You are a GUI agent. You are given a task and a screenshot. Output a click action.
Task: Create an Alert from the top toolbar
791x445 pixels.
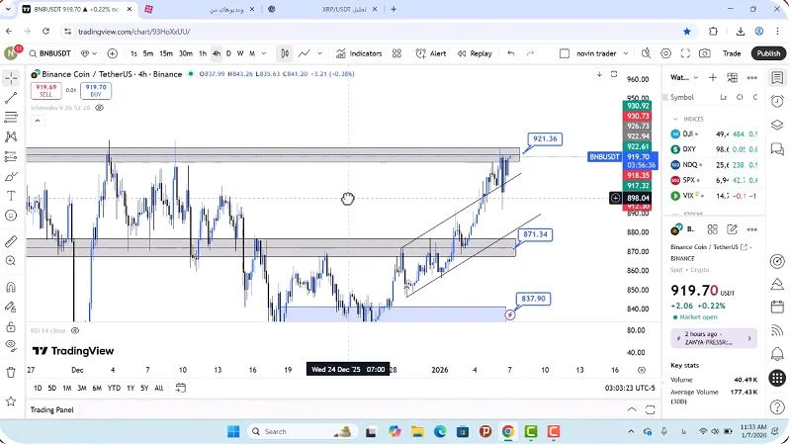click(430, 53)
